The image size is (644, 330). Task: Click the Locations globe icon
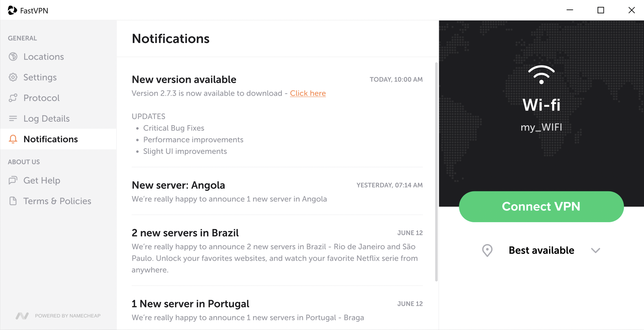[13, 57]
